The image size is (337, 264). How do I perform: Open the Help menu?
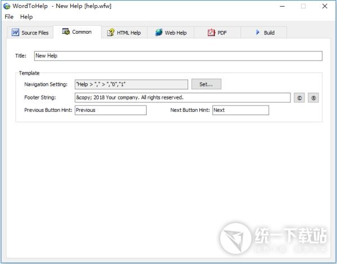tap(26, 17)
